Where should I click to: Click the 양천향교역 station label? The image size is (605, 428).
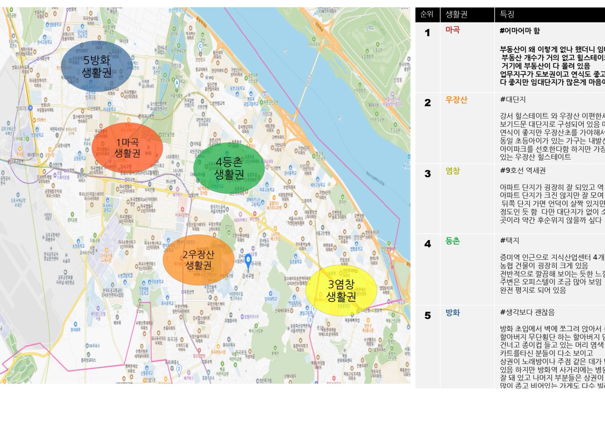click(218, 103)
